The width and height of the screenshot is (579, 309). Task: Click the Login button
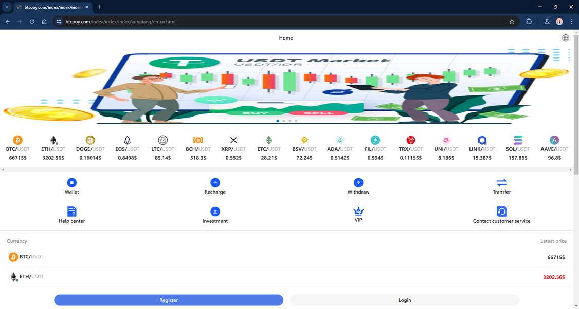[405, 300]
